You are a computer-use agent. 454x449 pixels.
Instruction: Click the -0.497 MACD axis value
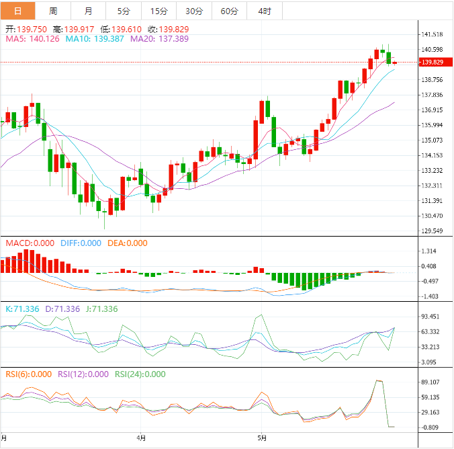[x=429, y=281]
